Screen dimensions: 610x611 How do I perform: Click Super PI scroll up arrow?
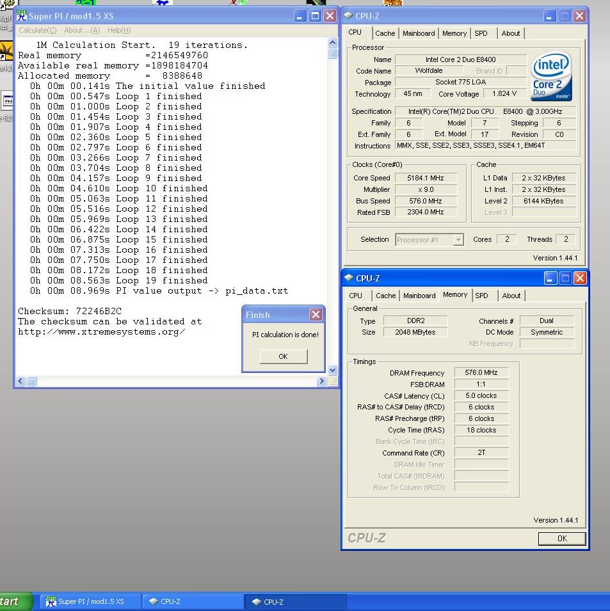pyautogui.click(x=333, y=42)
